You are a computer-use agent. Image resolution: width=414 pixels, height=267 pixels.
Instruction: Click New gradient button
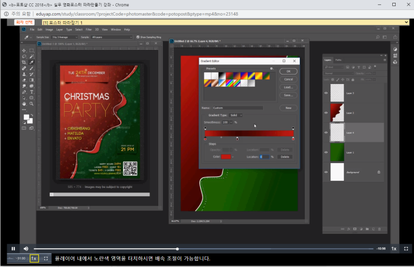288,108
